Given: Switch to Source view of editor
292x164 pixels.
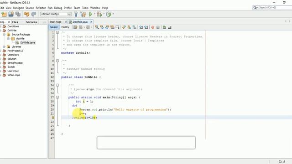Looking at the screenshot, I should 54,27.
